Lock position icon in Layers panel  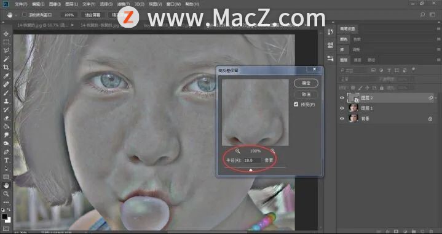click(367, 88)
